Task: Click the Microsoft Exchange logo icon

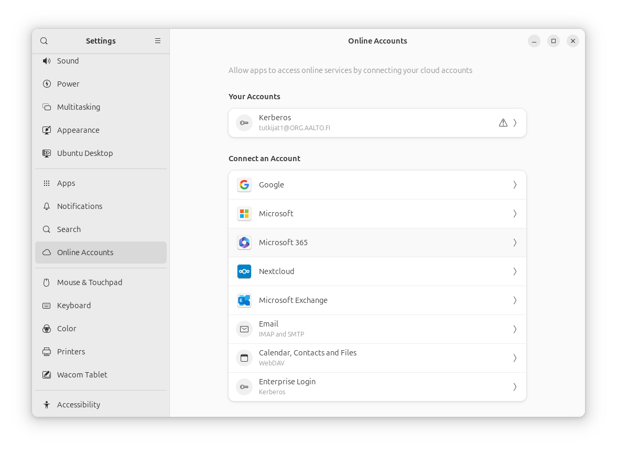Action: (x=244, y=300)
